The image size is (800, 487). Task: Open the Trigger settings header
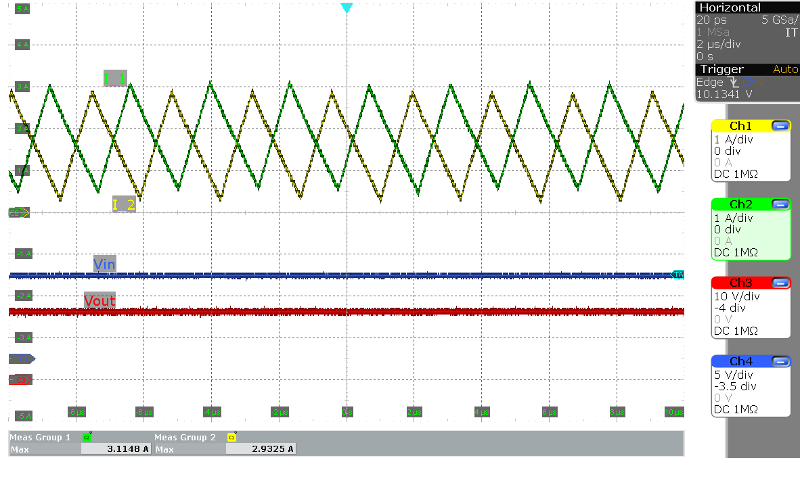coord(721,69)
